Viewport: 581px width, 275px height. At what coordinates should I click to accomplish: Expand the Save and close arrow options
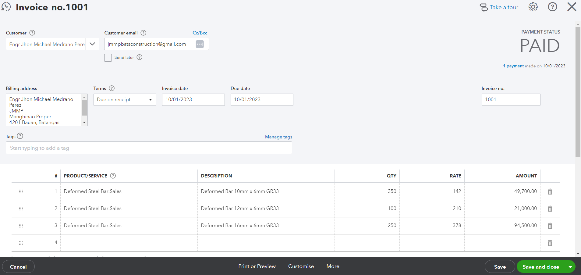tap(570, 267)
